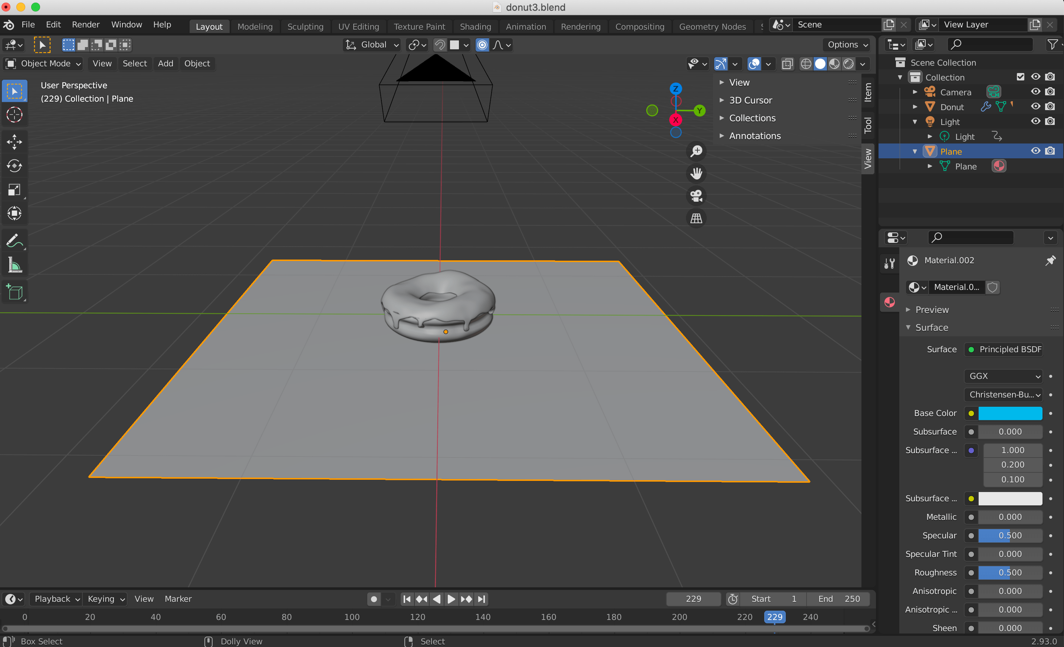Select the Move tool
This screenshot has height=647, width=1064.
[14, 142]
